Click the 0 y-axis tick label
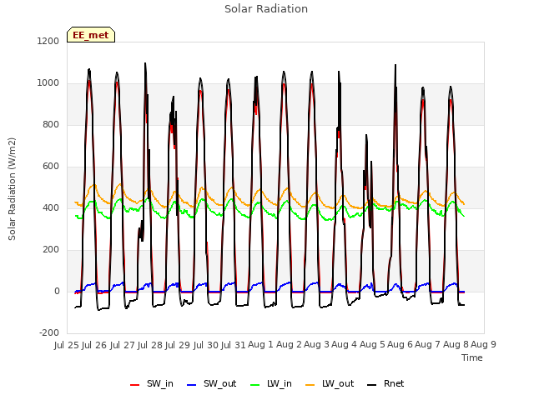Image resolution: width=534 pixels, height=400 pixels. pos(57,291)
